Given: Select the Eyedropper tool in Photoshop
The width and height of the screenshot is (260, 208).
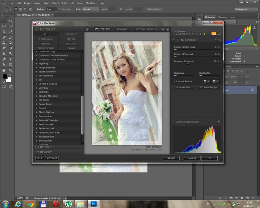Looking at the screenshot, I should 11,32.
